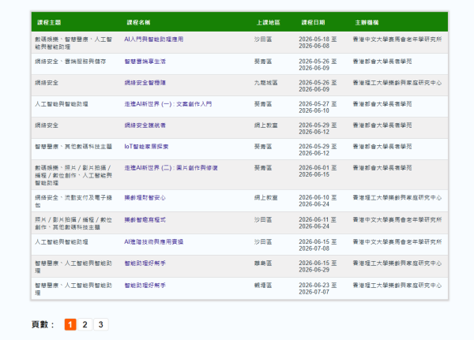Open the course link dated 2026-06-11
Image resolution: width=474 pixels, height=340 pixels.
point(145,220)
